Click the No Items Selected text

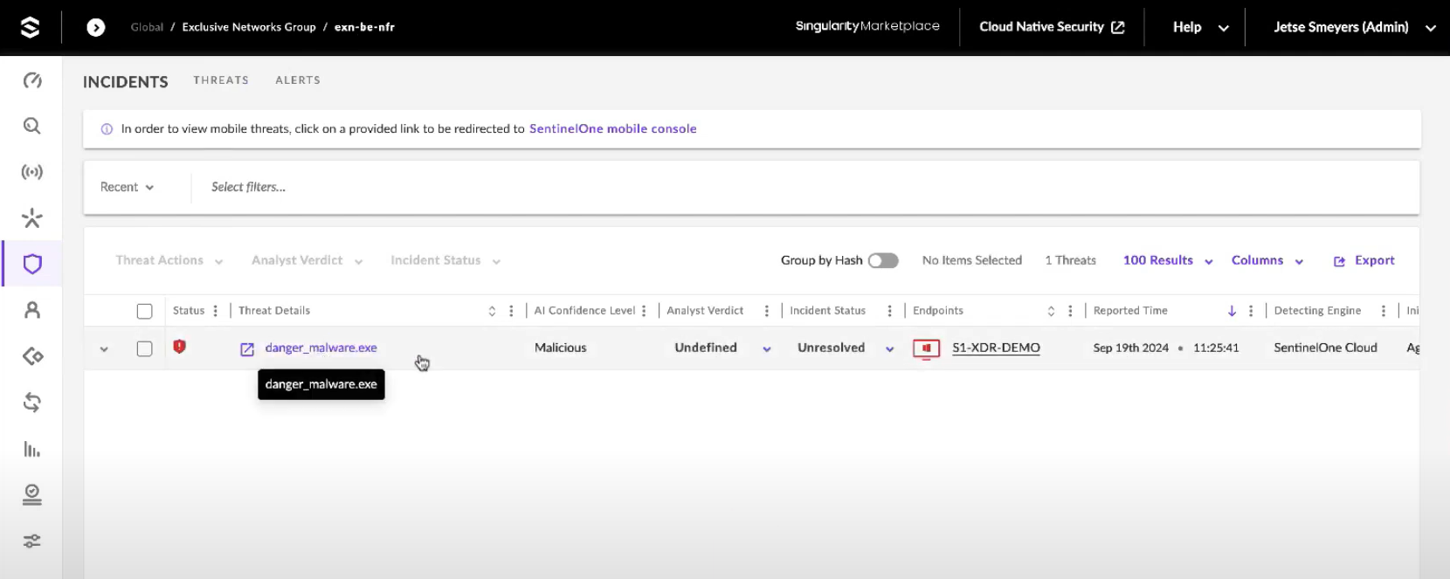972,260
